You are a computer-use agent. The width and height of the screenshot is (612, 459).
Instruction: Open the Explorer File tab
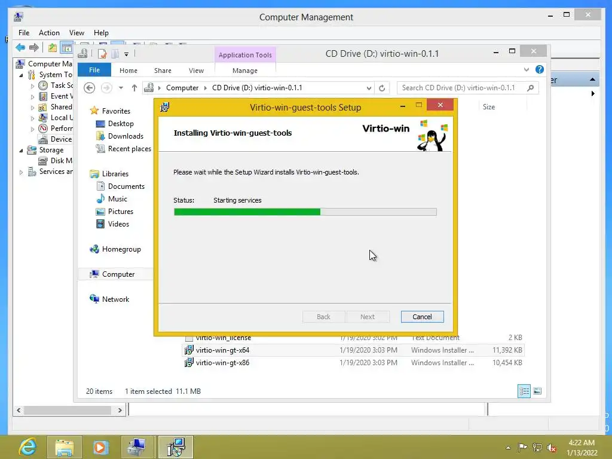[94, 70]
